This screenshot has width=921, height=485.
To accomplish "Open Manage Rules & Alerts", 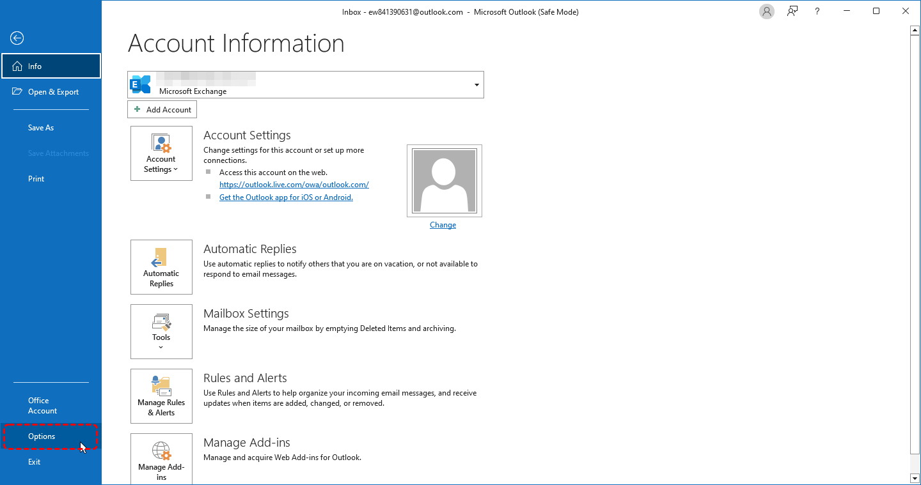I will pyautogui.click(x=161, y=396).
